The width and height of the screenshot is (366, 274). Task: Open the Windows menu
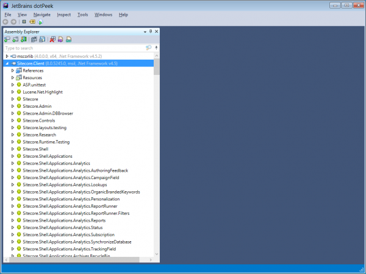pyautogui.click(x=104, y=15)
